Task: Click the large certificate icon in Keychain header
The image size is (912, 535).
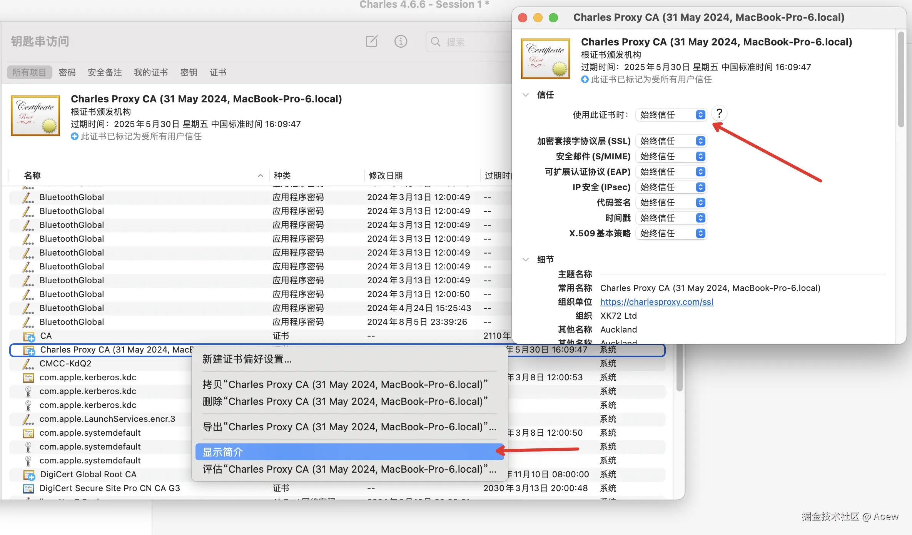Action: (x=35, y=115)
